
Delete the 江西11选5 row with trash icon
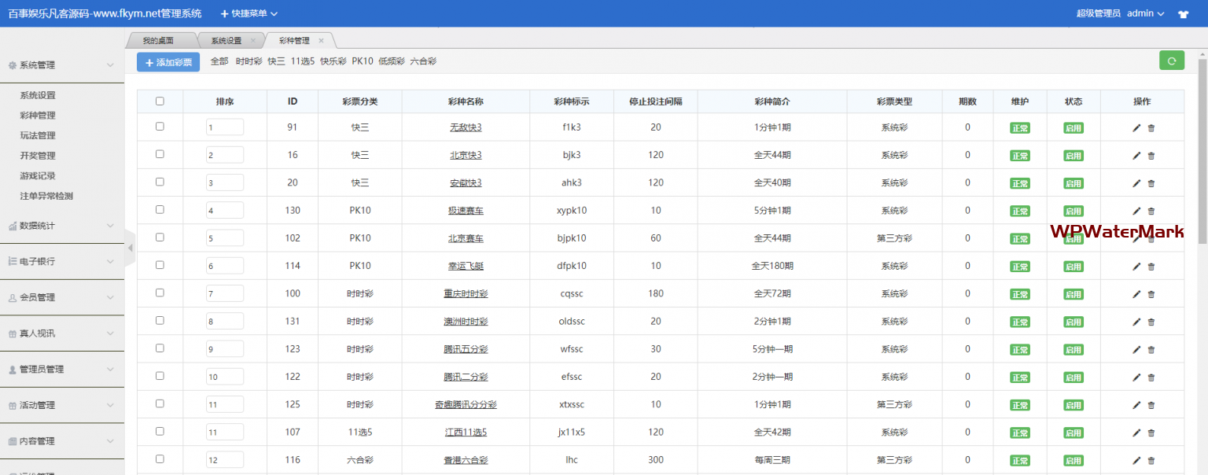[1151, 433]
